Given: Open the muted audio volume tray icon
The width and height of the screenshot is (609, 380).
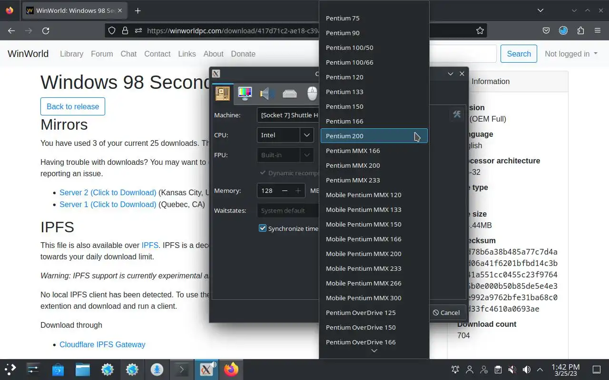Looking at the screenshot, I should (x=512, y=370).
